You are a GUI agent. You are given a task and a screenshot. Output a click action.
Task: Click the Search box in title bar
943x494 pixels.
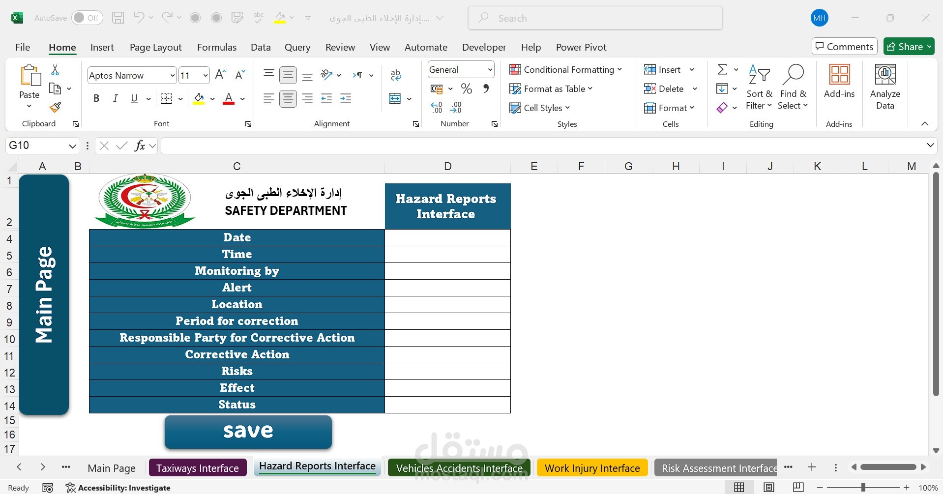point(595,18)
